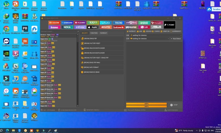The height and width of the screenshot is (133, 221).
Task: Select Oppo A11s in device list
Action: 58,40
